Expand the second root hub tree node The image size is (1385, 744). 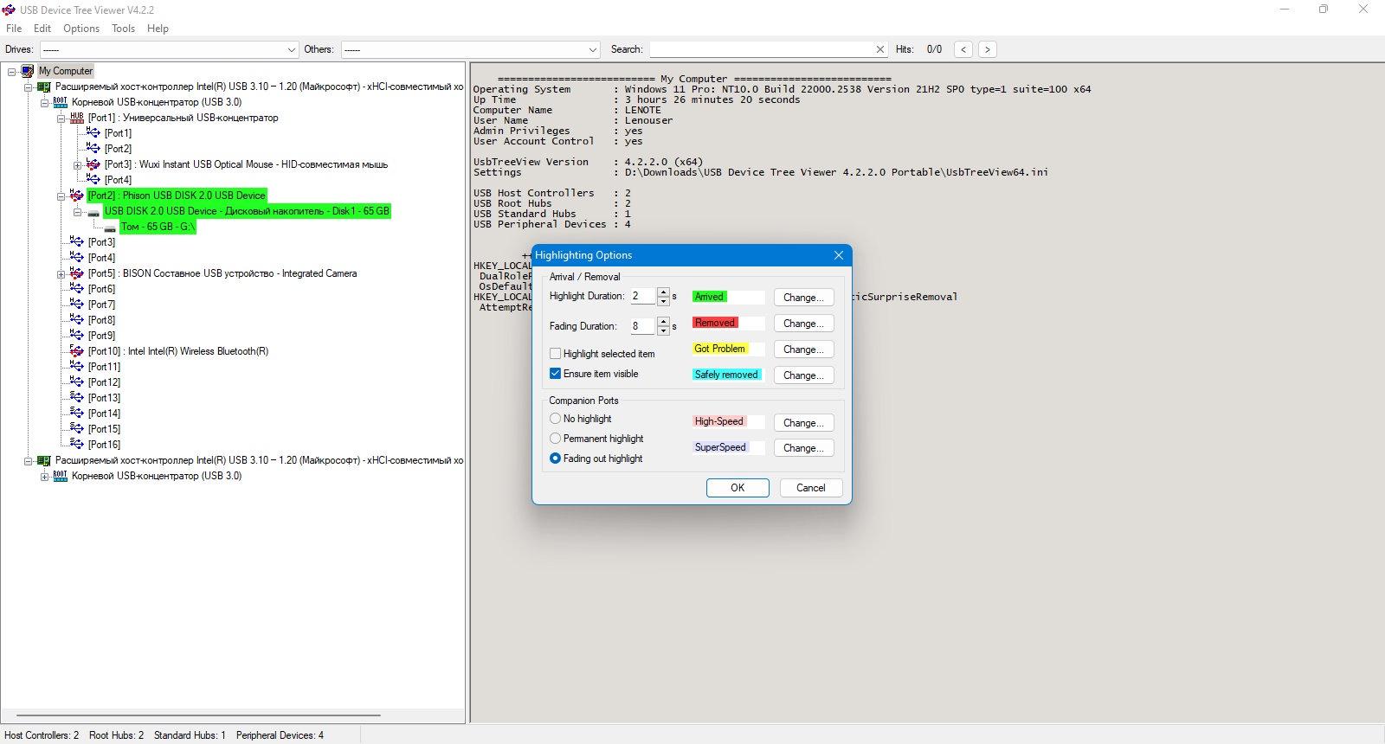(x=44, y=476)
